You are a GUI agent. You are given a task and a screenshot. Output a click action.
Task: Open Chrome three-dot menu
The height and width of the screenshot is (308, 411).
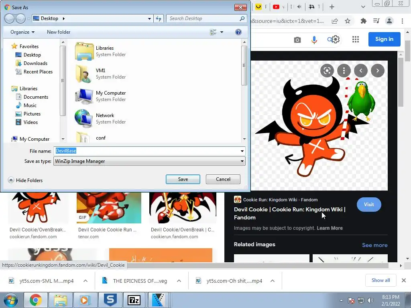click(x=402, y=21)
